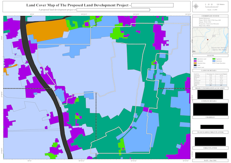Click the "Scale: 1:4,486" text
The height and width of the screenshot is (163, 231).
coord(212,10)
